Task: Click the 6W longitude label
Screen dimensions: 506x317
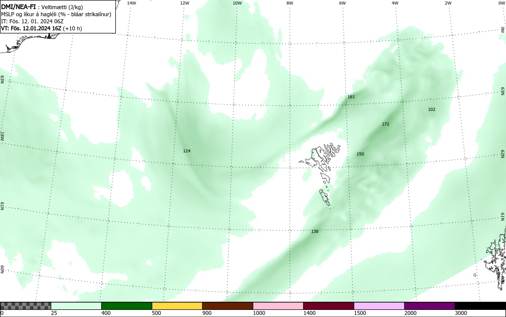Action: pos(343,3)
